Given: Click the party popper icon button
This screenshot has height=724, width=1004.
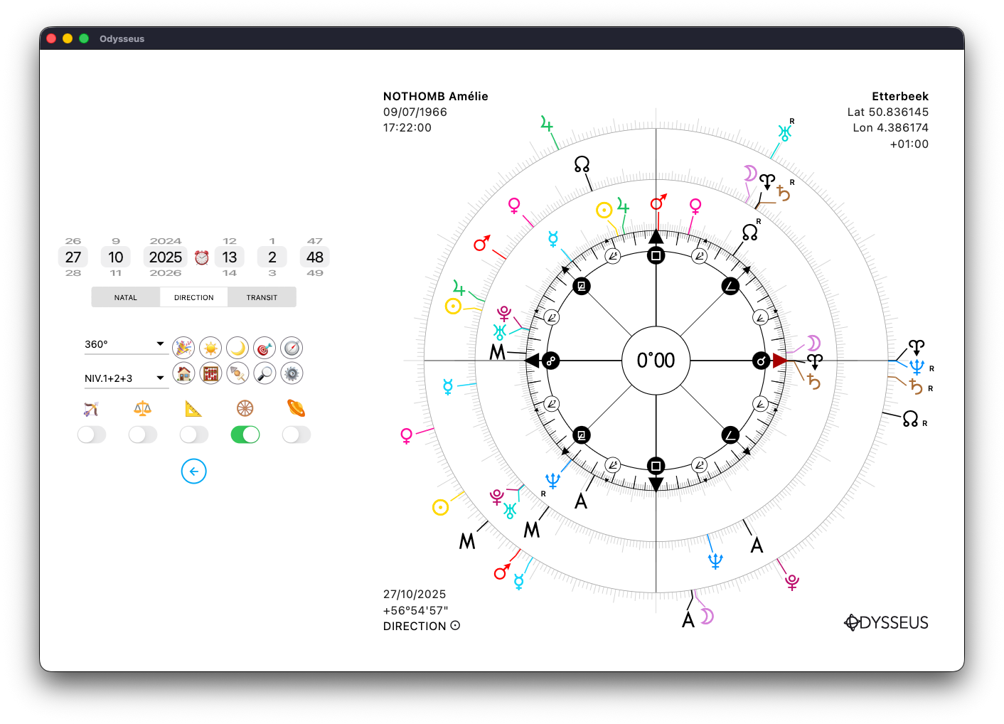Looking at the screenshot, I should (183, 348).
